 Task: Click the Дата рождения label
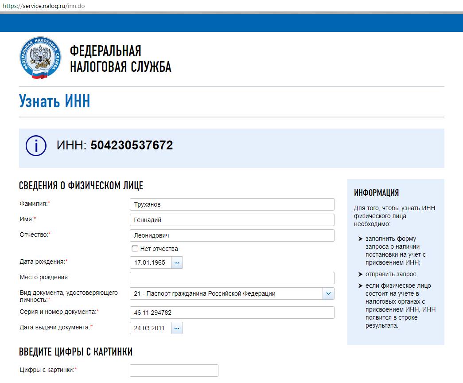(x=44, y=262)
